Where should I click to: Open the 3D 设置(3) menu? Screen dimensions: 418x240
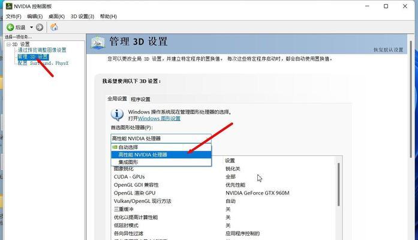(82, 17)
